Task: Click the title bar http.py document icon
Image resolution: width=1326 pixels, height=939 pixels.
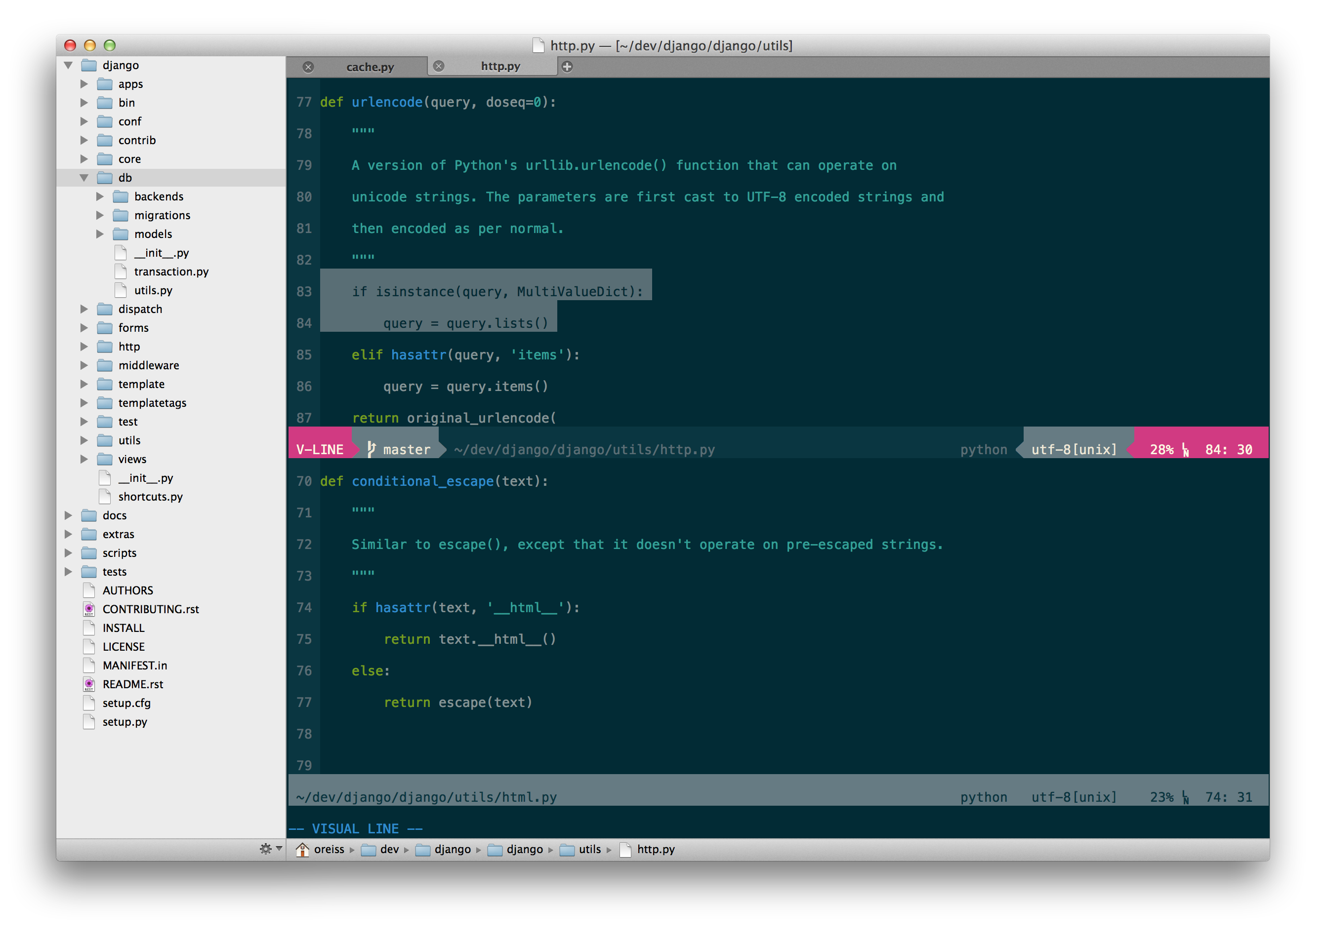Action: [538, 45]
